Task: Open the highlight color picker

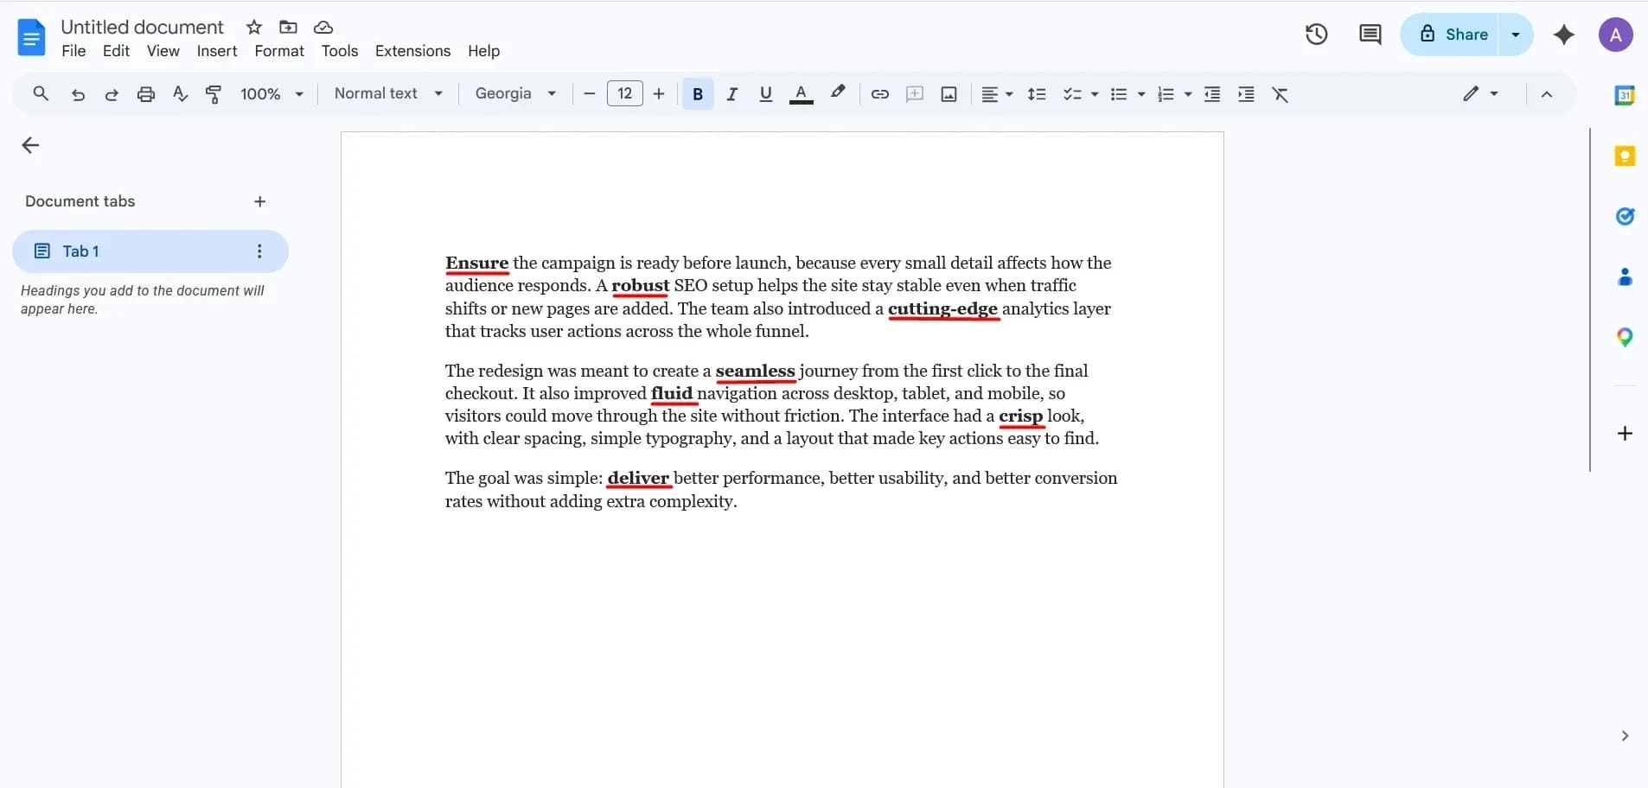Action: point(837,93)
